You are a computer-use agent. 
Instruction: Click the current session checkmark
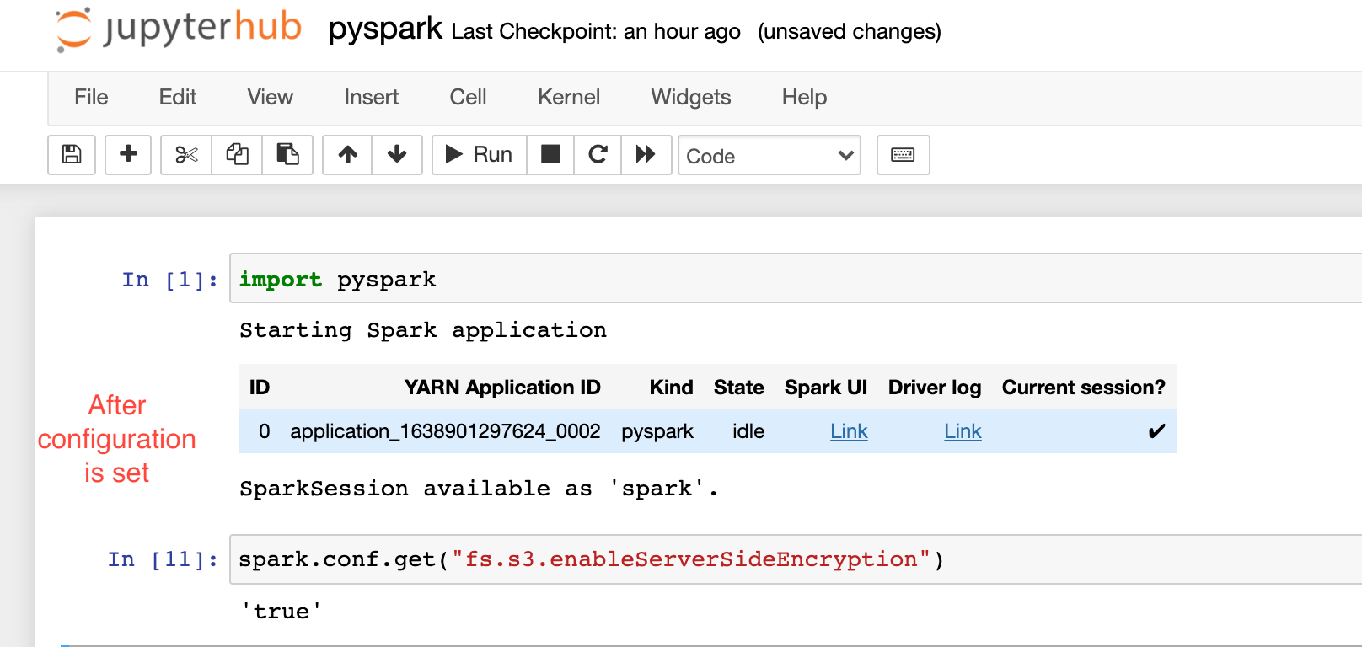pos(1156,431)
